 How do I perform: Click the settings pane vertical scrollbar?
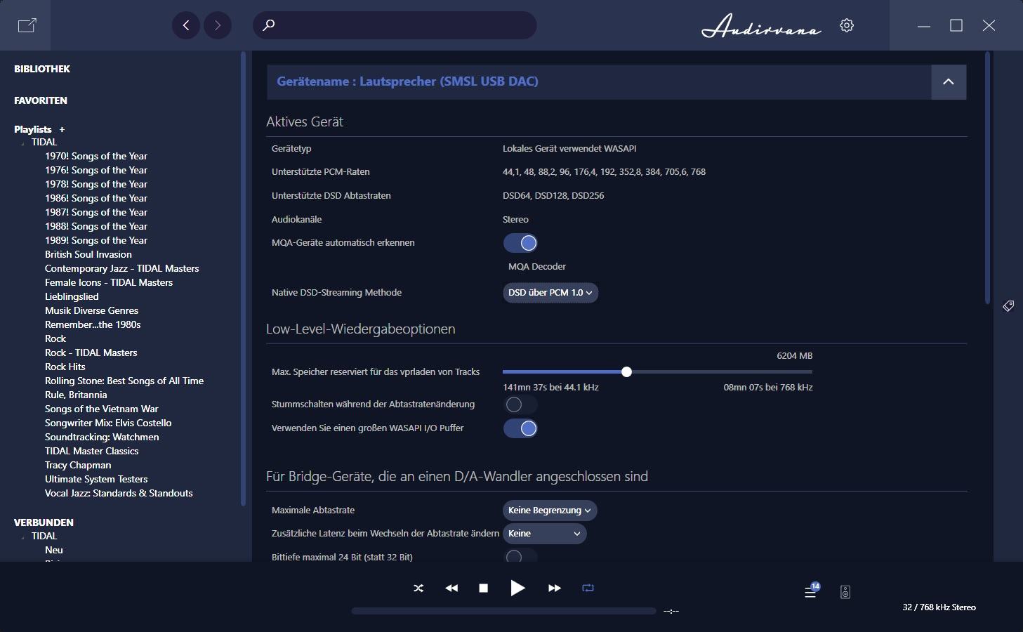pos(987,177)
